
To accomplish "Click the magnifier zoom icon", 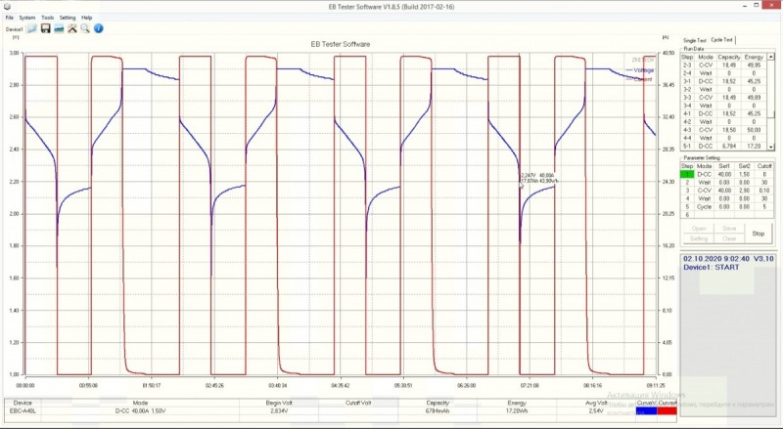I will pyautogui.click(x=85, y=29).
